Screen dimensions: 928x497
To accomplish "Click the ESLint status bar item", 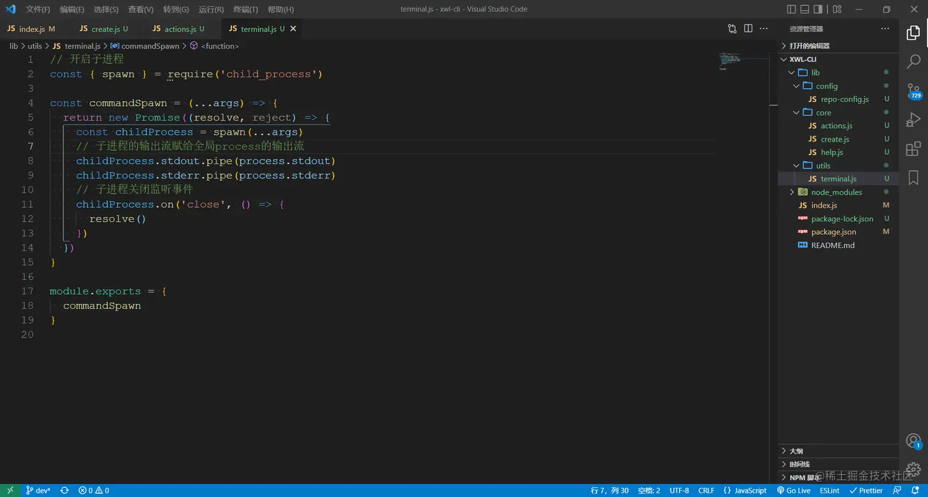I will 830,490.
